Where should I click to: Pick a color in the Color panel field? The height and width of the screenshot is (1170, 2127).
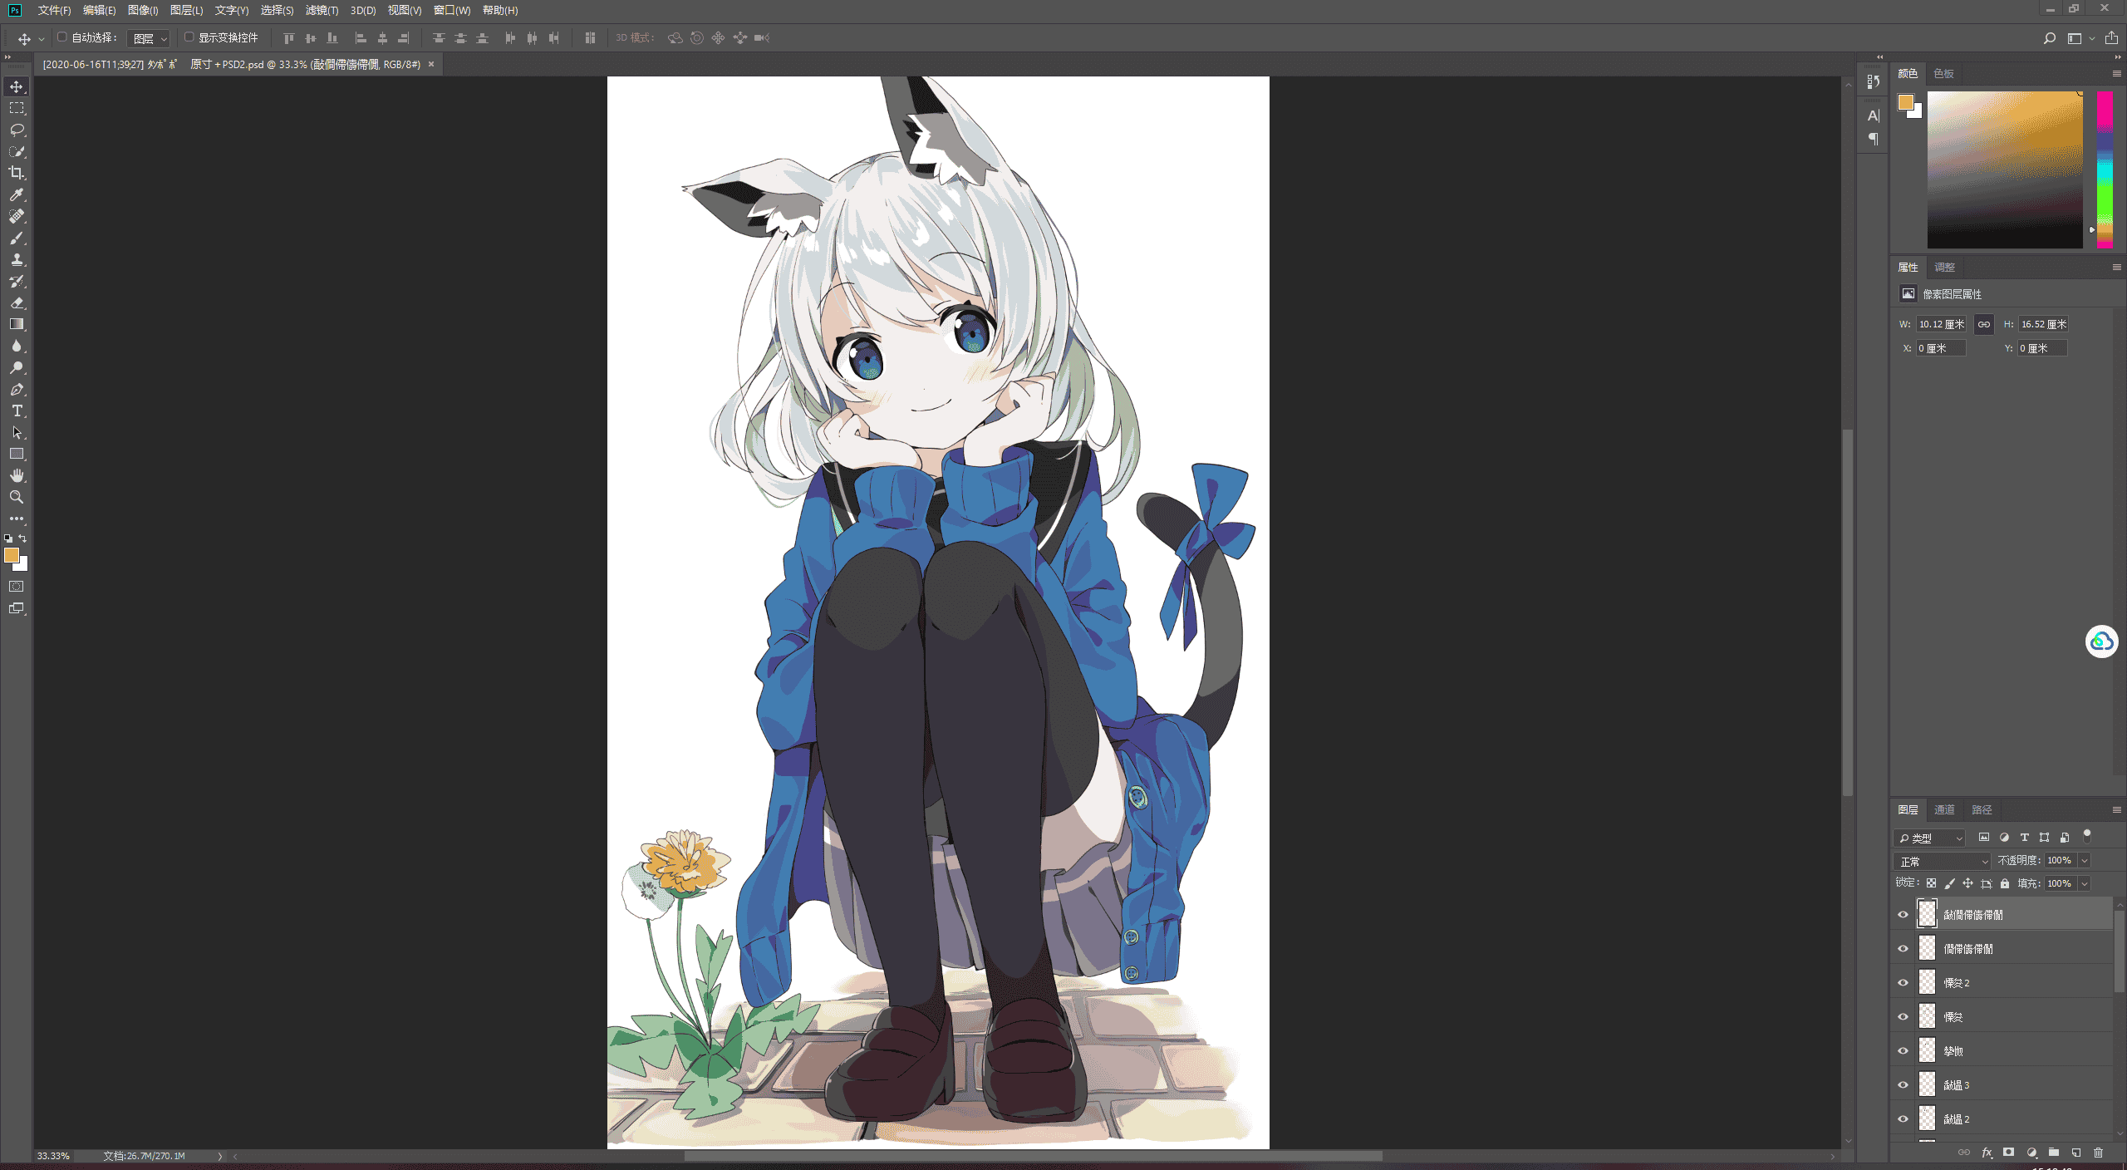tap(2004, 170)
